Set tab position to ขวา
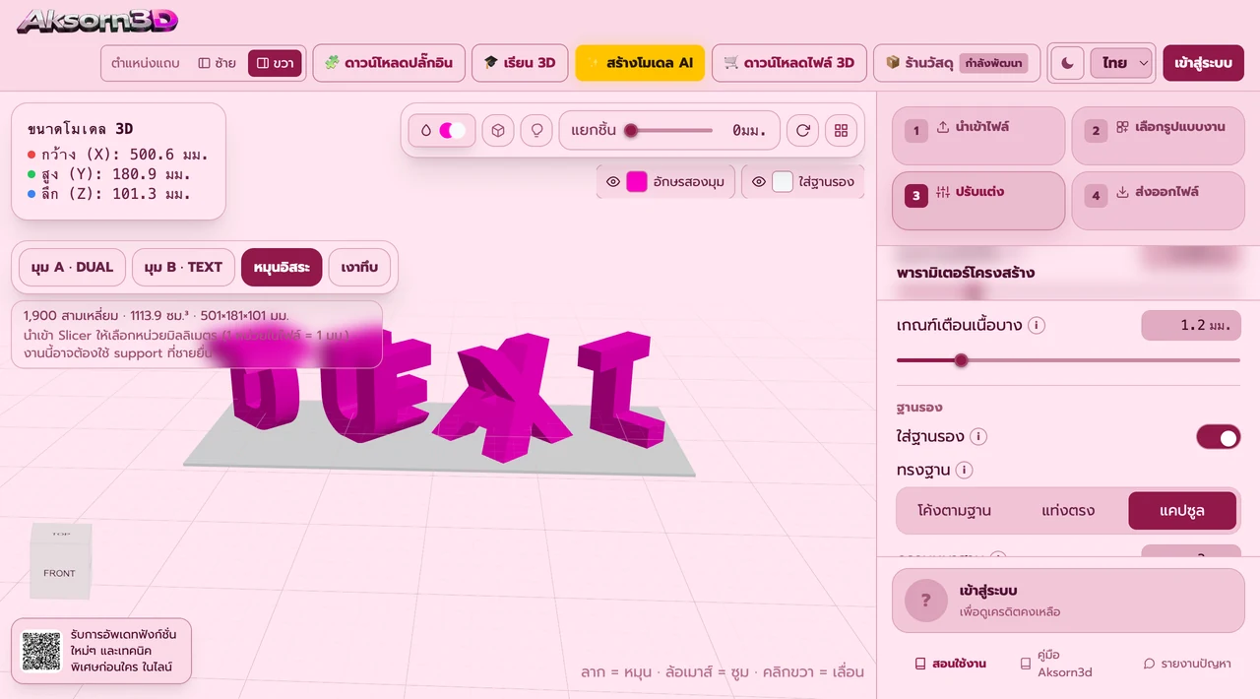 (x=275, y=63)
